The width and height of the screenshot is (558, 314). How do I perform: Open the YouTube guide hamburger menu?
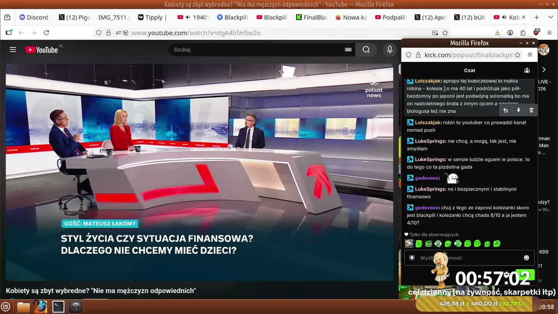tap(13, 50)
